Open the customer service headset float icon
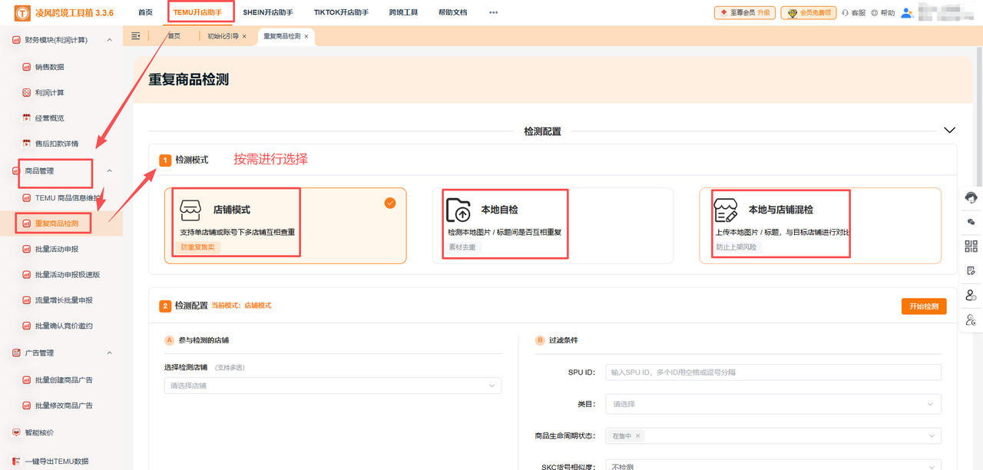The image size is (983, 470). pos(971,198)
